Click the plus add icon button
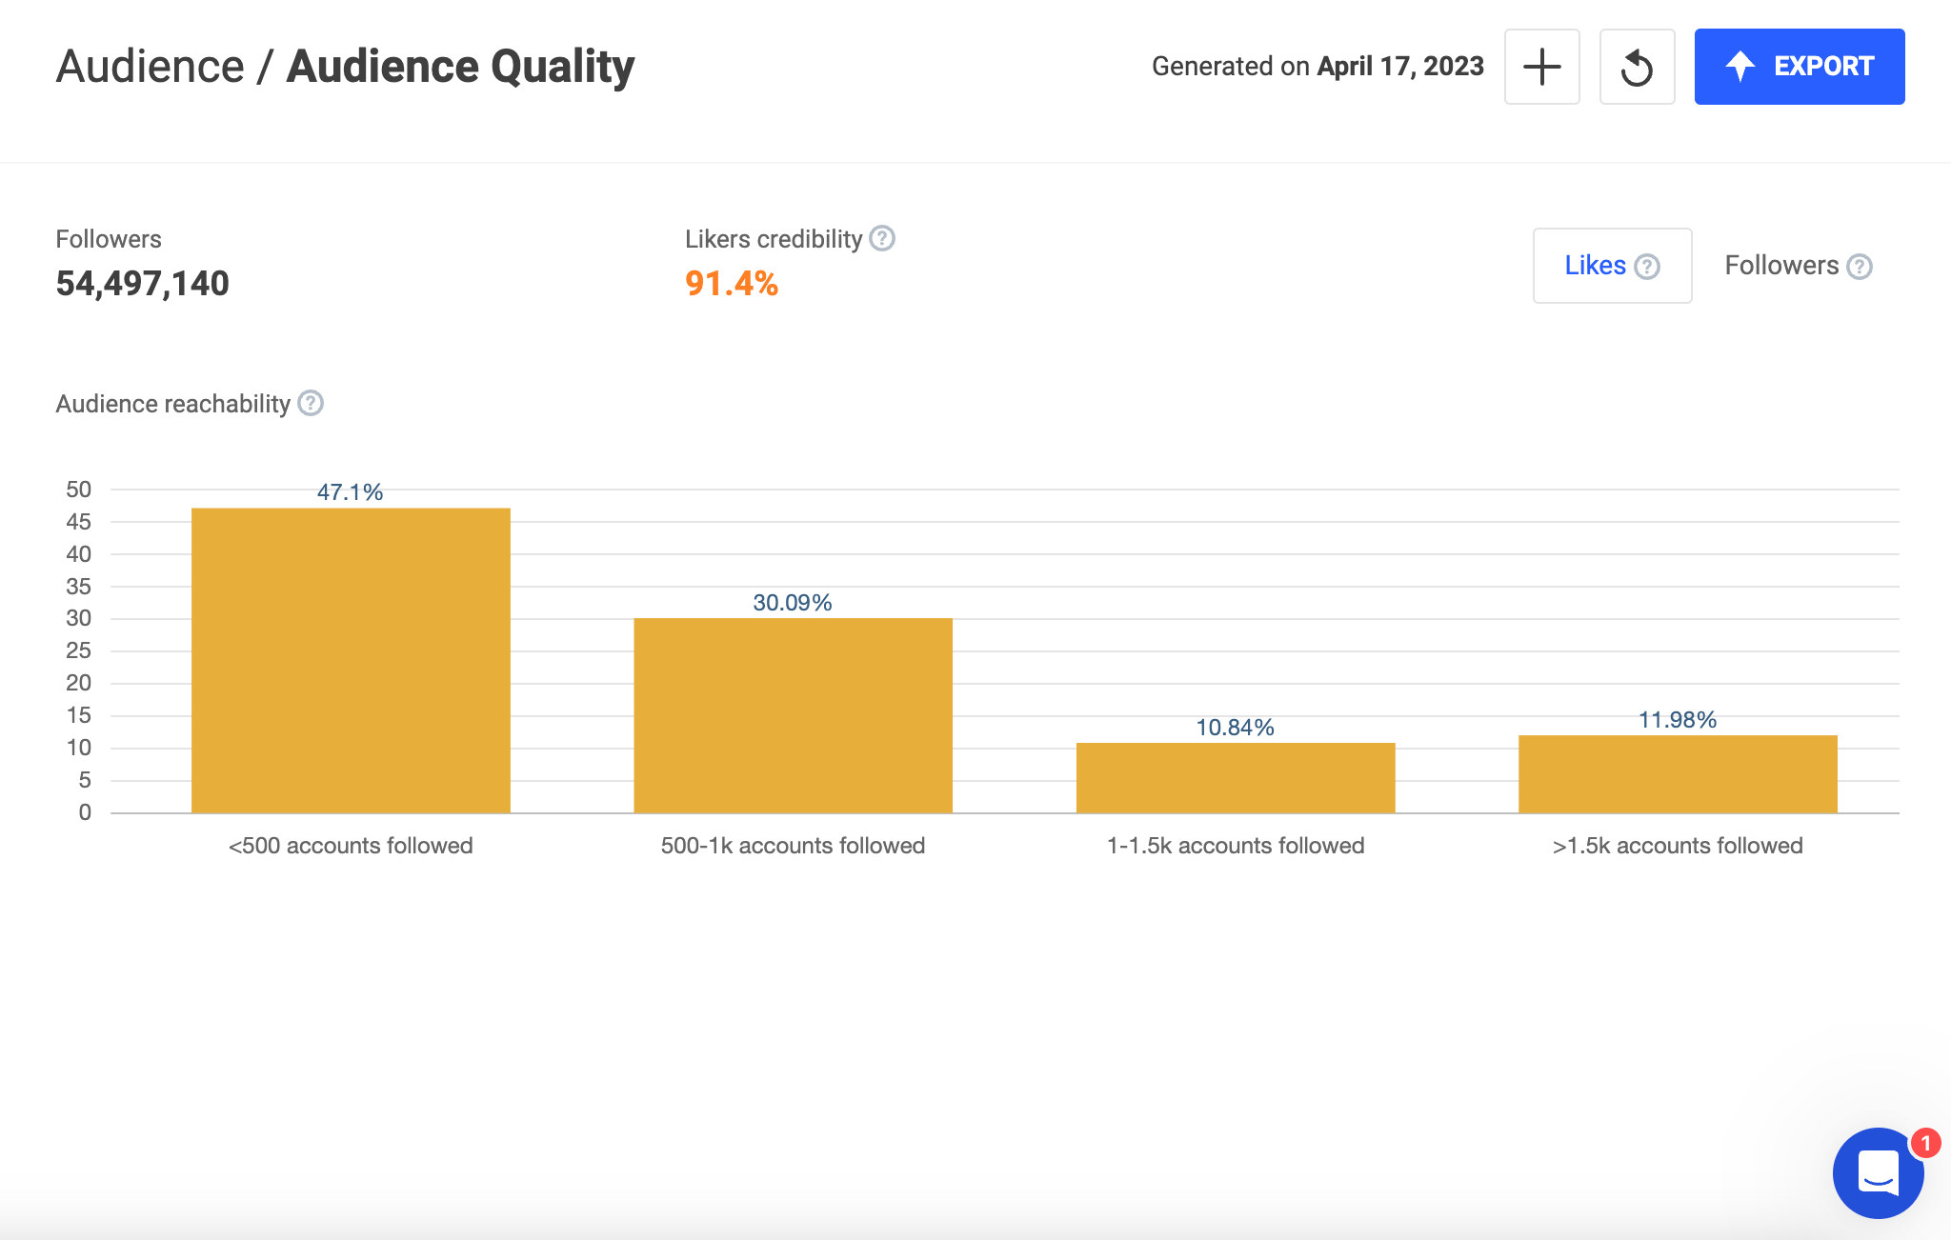The image size is (1951, 1240). pos(1541,67)
